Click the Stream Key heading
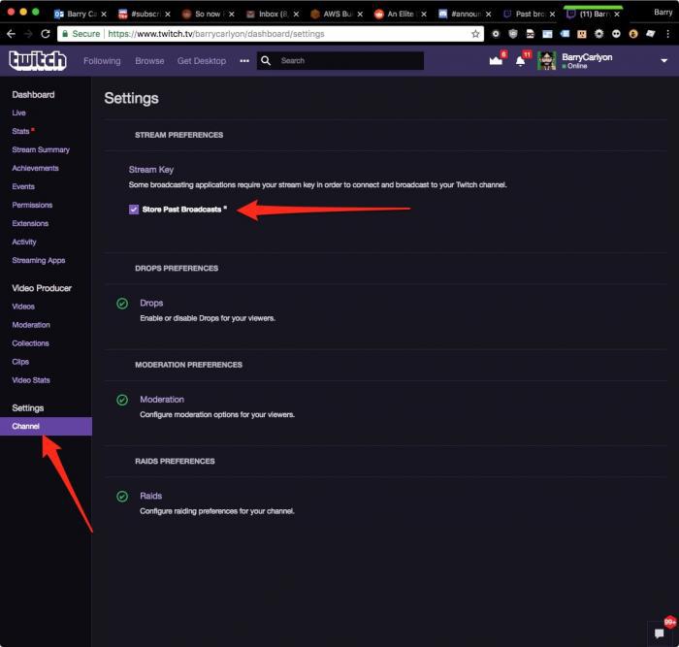Image resolution: width=679 pixels, height=647 pixels. 150,170
